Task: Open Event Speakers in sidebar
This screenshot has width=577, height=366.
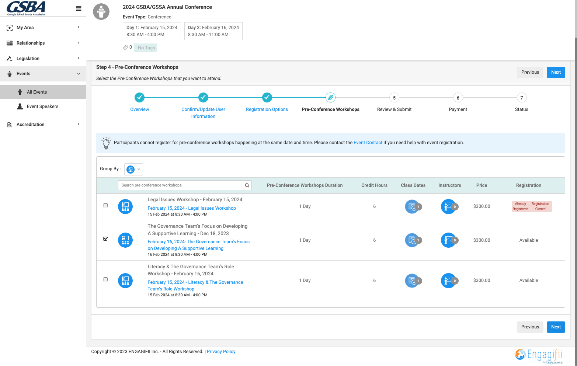Action: pyautogui.click(x=43, y=107)
